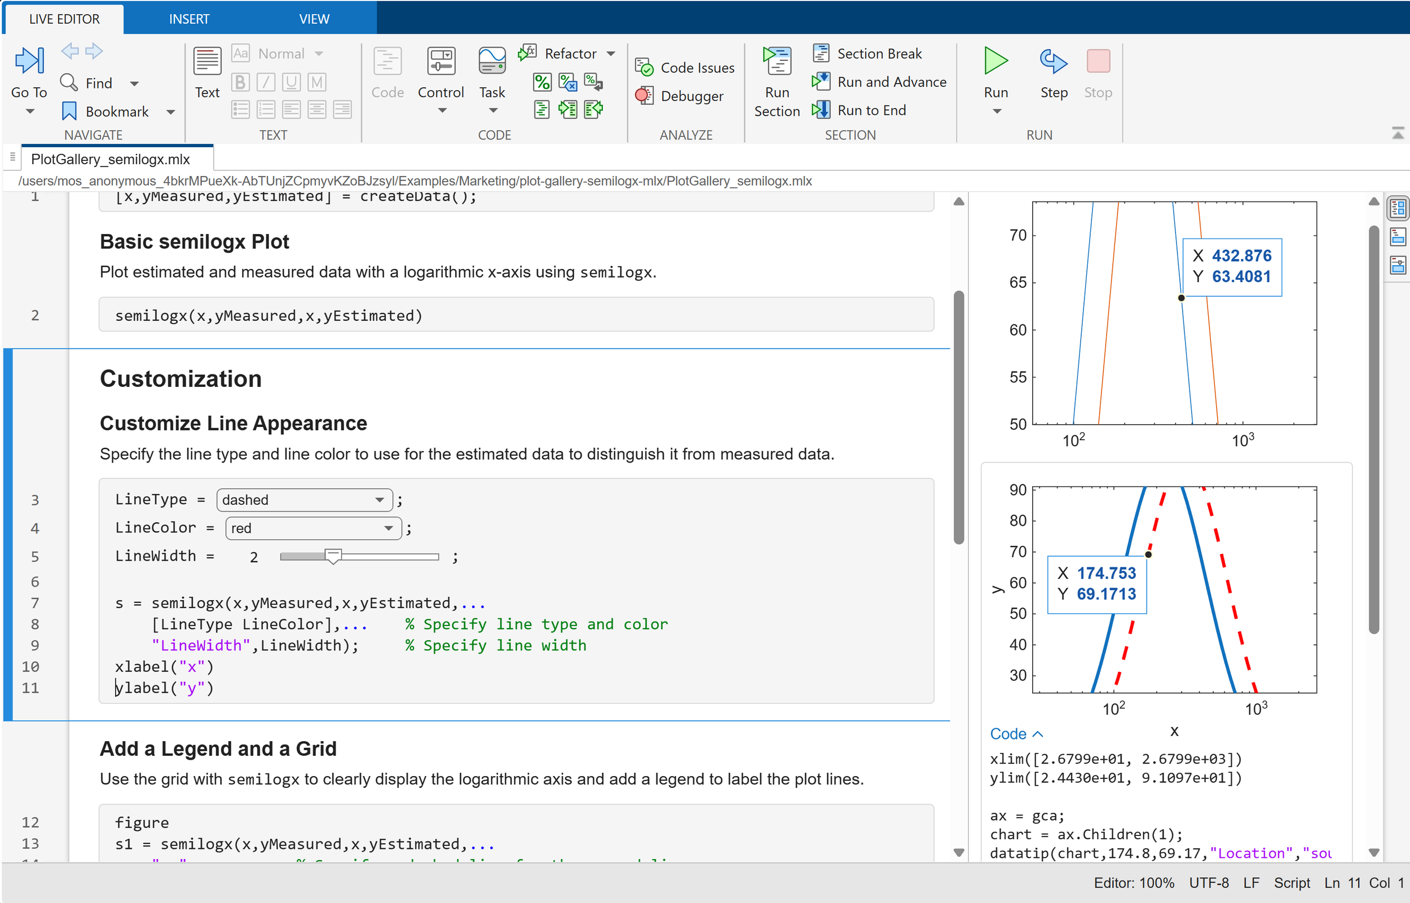Expand the Refactor dropdown arrow
The width and height of the screenshot is (1410, 903).
pos(611,54)
